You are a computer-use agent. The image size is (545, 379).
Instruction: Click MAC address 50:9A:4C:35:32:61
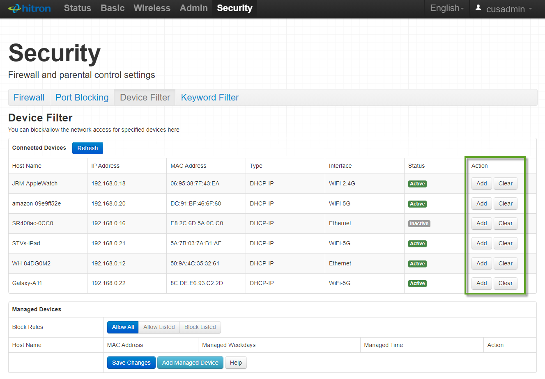[195, 263]
